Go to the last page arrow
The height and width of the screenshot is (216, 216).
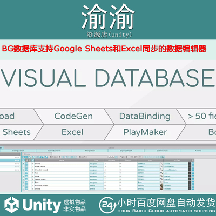(x=158, y=157)
